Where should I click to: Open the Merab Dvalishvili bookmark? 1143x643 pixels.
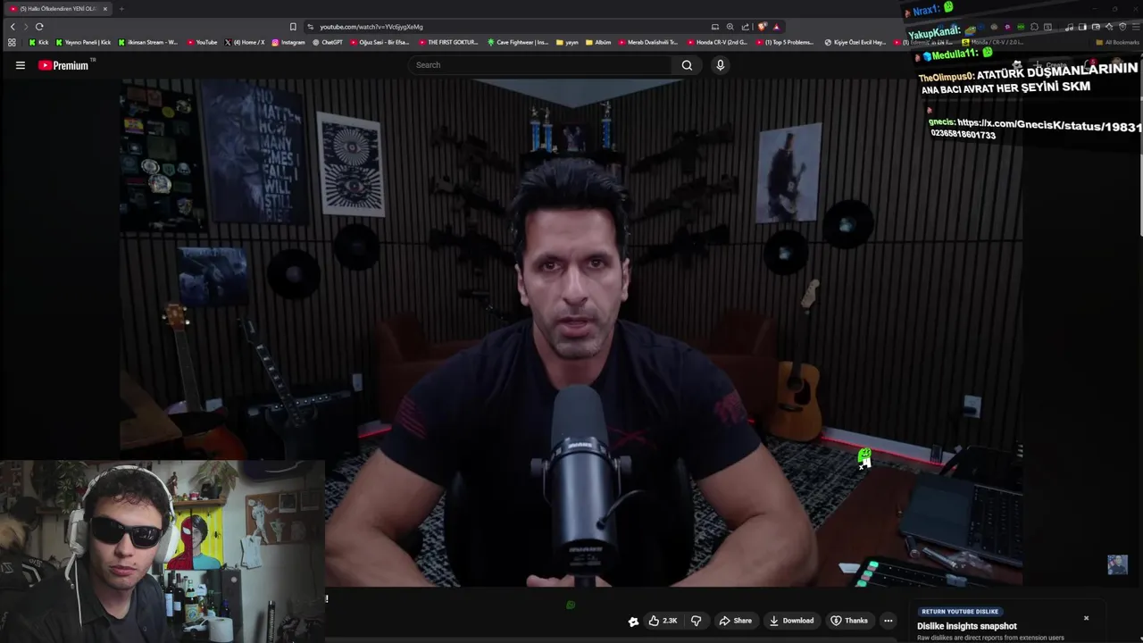[x=647, y=42]
